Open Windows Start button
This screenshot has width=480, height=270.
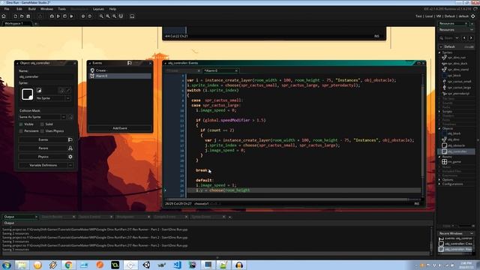click(7, 265)
